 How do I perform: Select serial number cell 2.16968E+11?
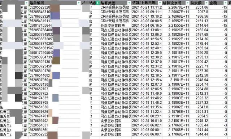click(x=176, y=17)
